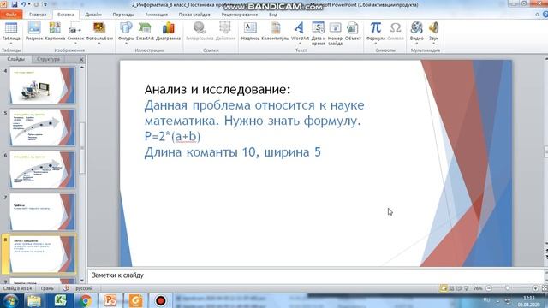Viewport: 548px width, 308px height.
Task: Insert audio with Звук icon
Action: click(433, 27)
